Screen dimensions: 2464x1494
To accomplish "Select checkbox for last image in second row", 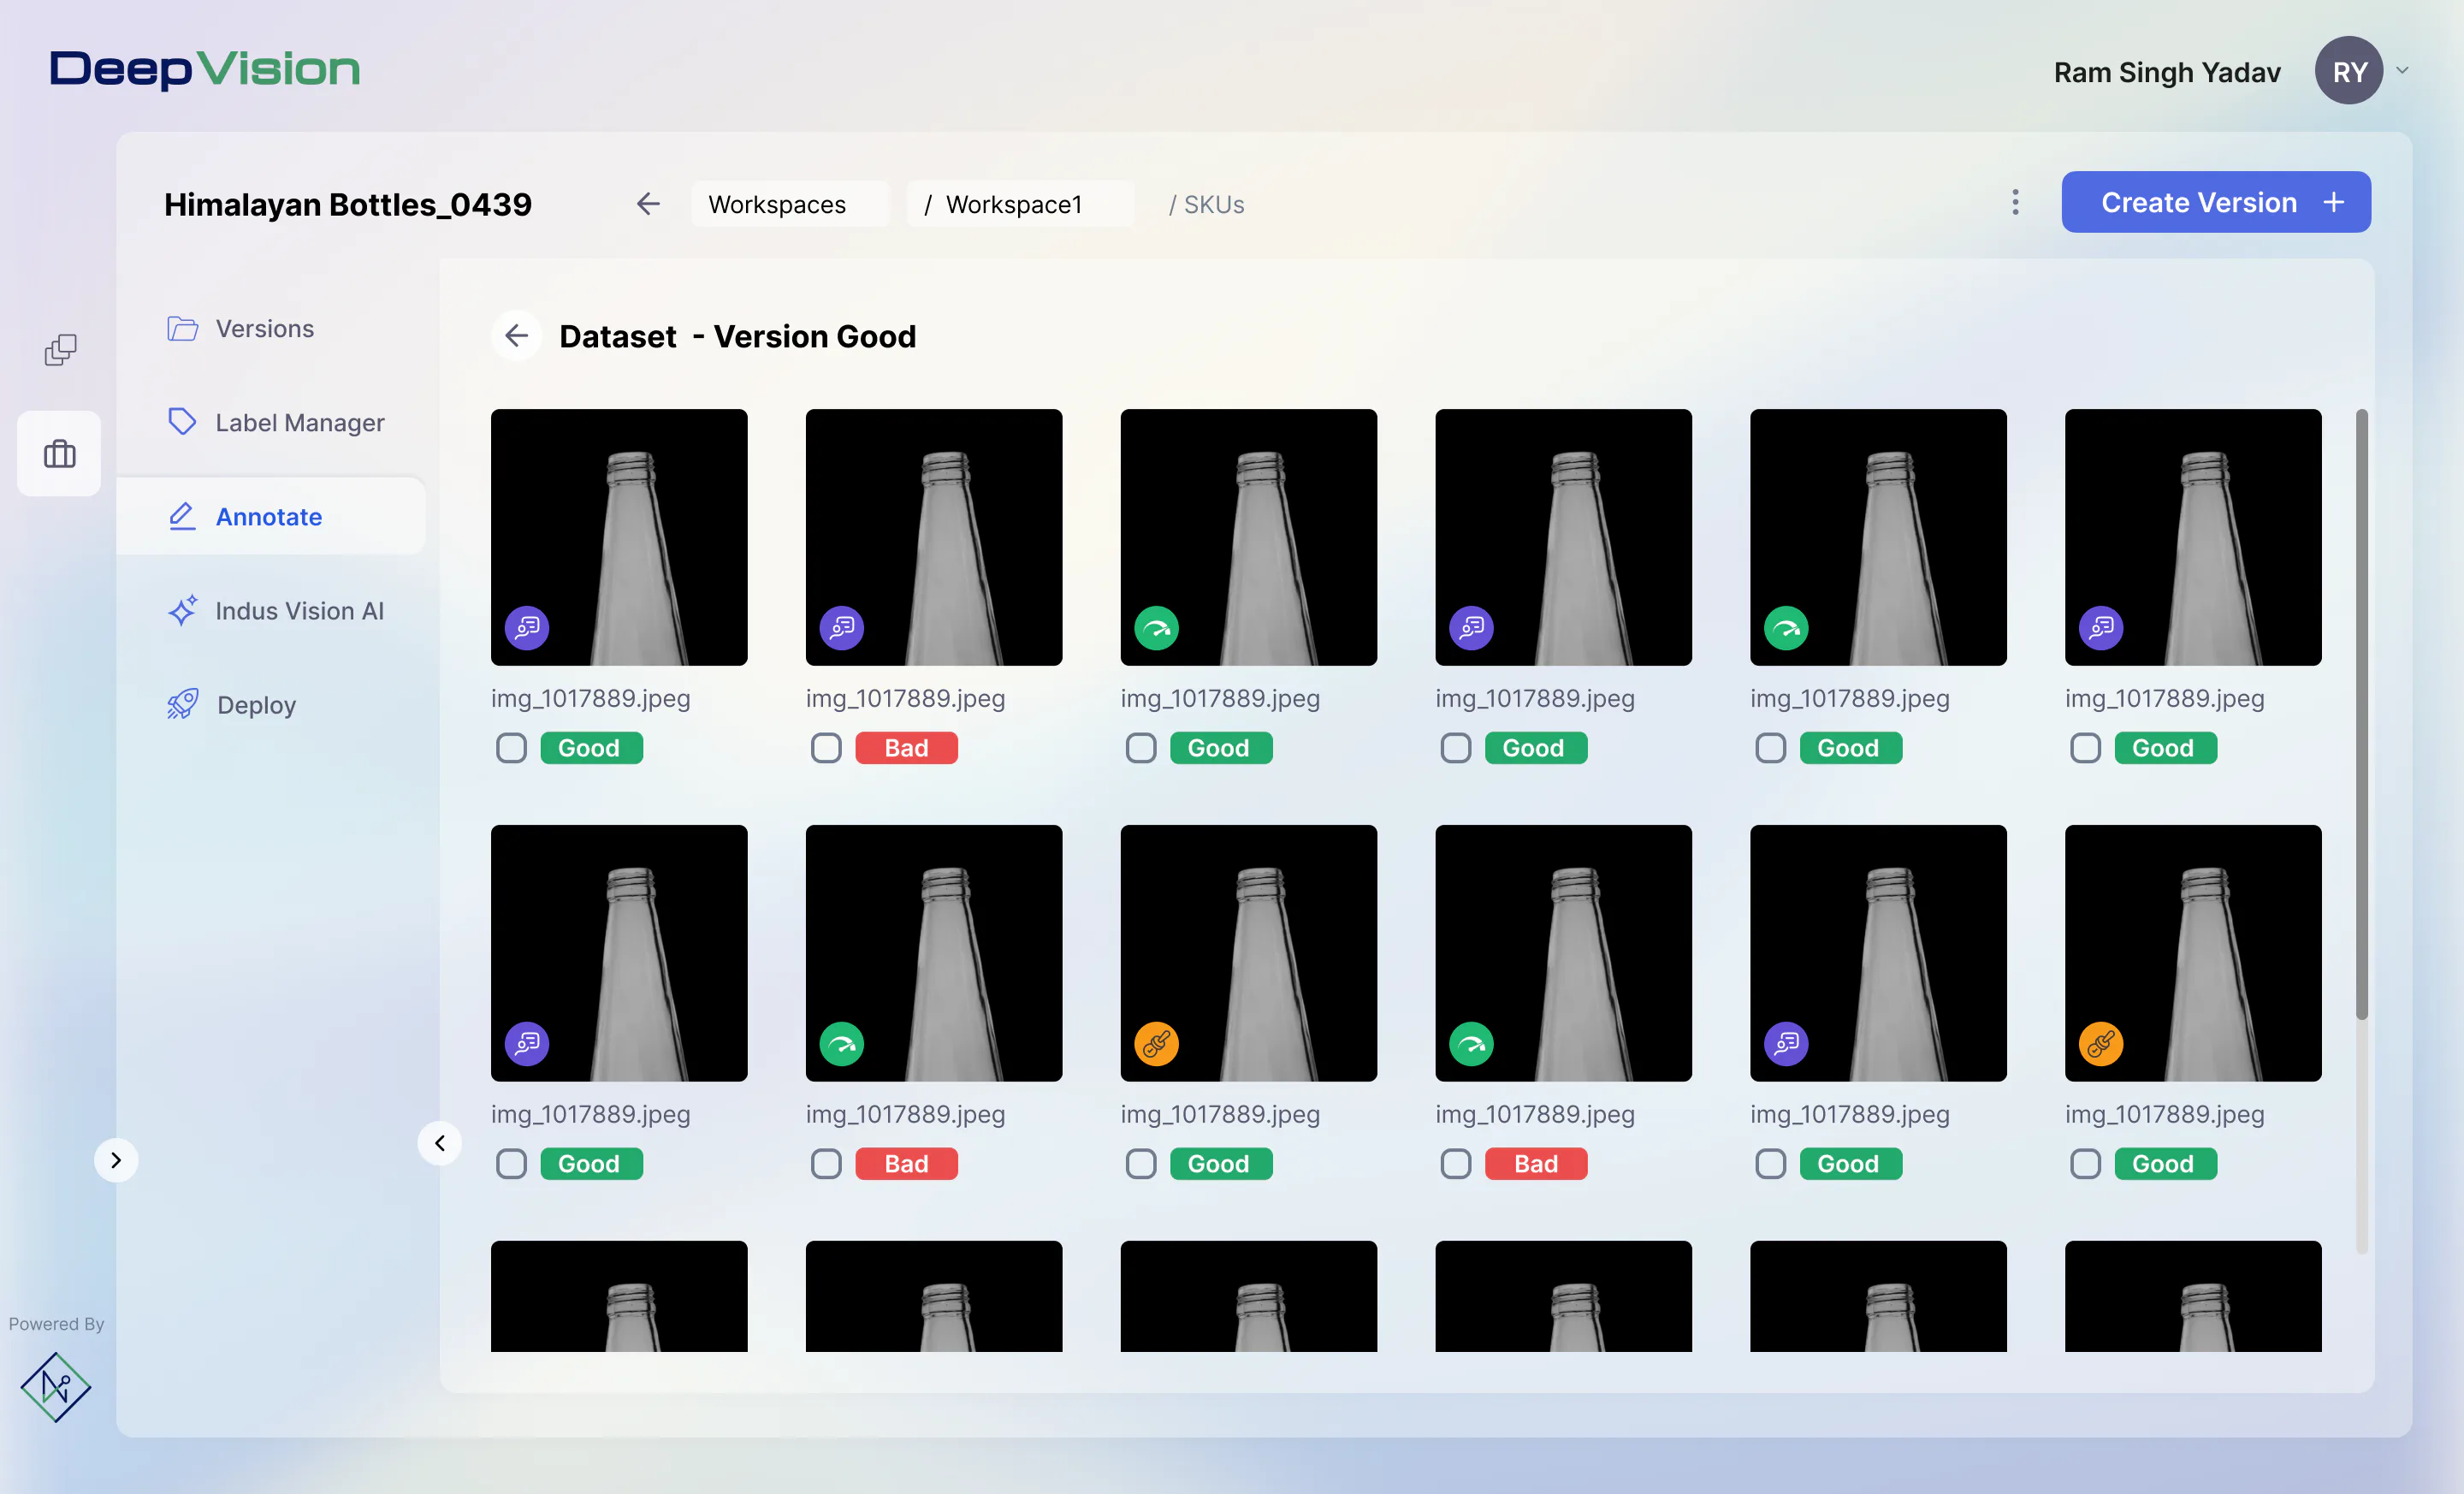I will pyautogui.click(x=2085, y=1164).
